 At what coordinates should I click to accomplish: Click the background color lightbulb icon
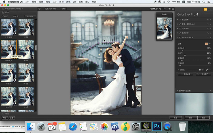170,9
